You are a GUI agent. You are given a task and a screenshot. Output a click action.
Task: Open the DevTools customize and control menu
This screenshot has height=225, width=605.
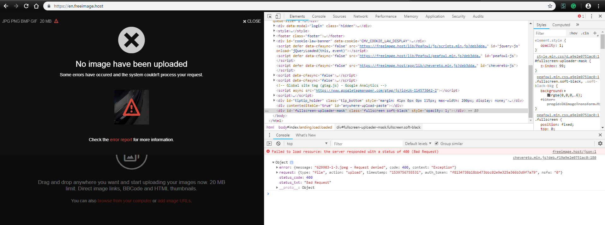coord(592,16)
